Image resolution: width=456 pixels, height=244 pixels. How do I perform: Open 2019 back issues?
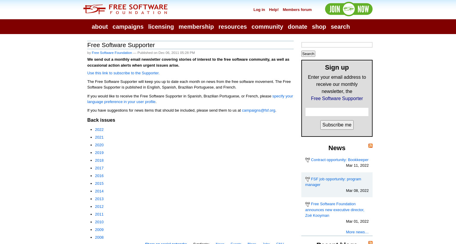pyautogui.click(x=99, y=153)
